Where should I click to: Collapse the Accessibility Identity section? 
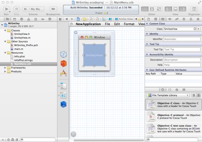(147, 55)
